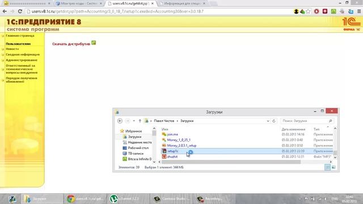The image size is (363, 204).
Task: Select the Money_1_0_25_1 file
Action: coord(179,140)
